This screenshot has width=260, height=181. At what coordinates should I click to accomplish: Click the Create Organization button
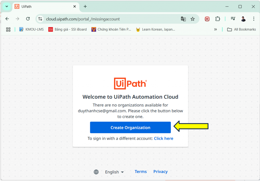click(130, 127)
